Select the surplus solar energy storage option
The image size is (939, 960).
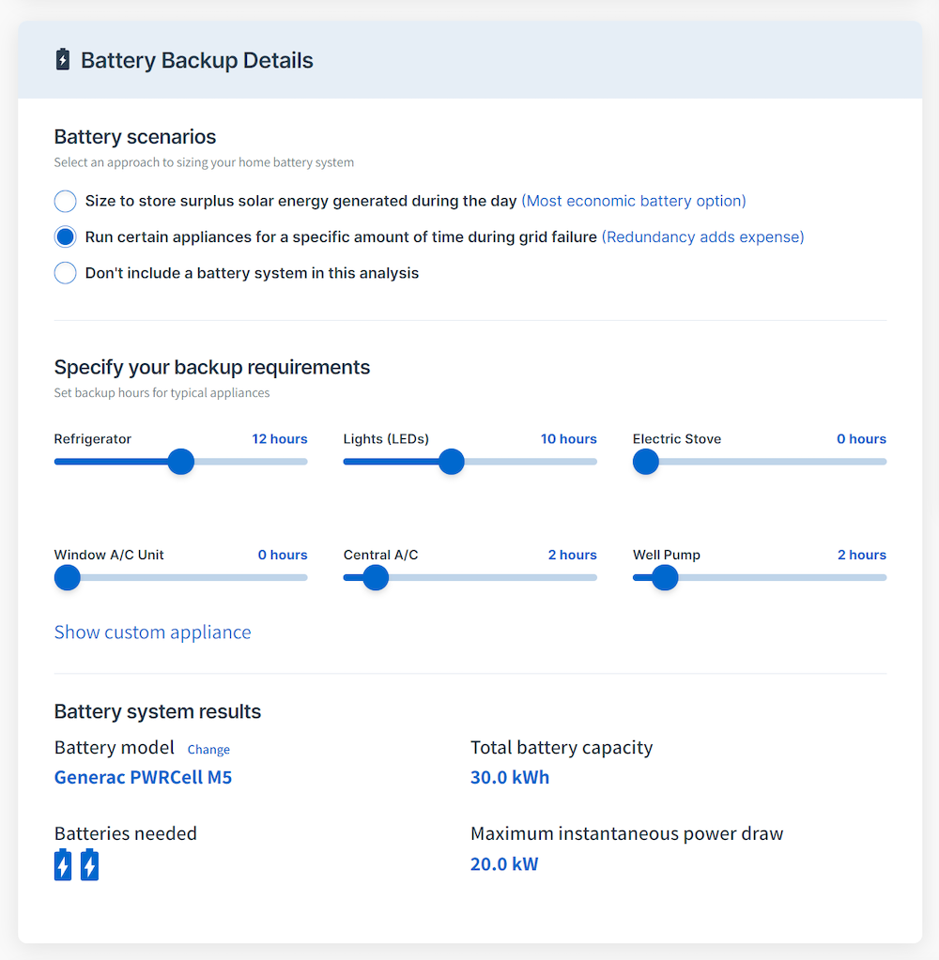(x=65, y=201)
